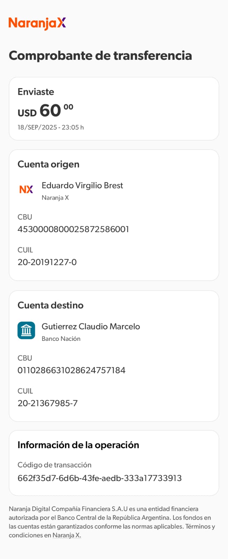The width and height of the screenshot is (228, 559).
Task: Select origin CUIL 20-20191227-0
Action: [47, 262]
